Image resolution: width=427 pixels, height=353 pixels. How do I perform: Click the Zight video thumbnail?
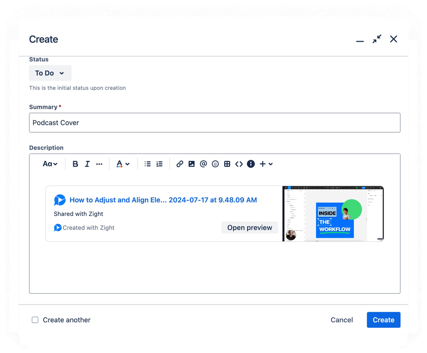[x=333, y=214]
